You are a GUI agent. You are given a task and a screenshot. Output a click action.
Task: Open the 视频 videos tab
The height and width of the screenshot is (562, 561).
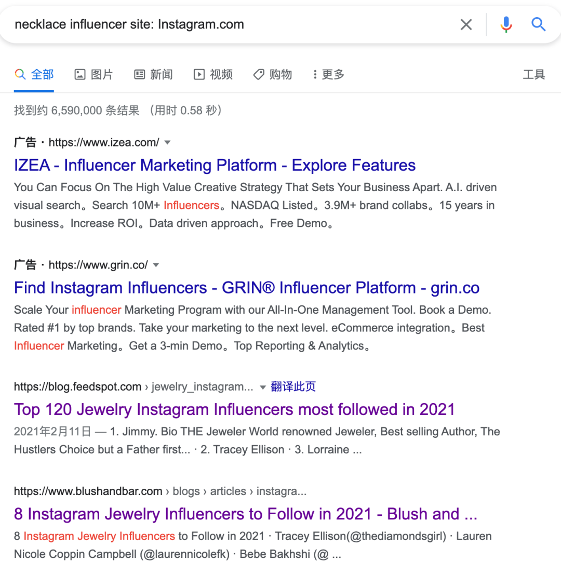pos(213,75)
